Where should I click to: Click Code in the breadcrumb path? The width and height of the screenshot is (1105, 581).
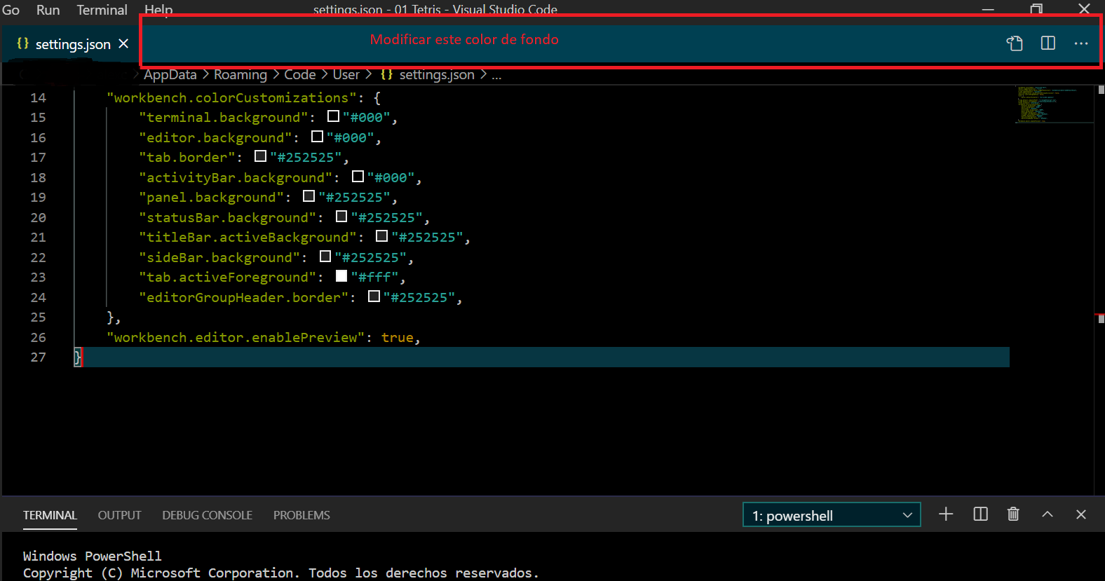tap(300, 74)
